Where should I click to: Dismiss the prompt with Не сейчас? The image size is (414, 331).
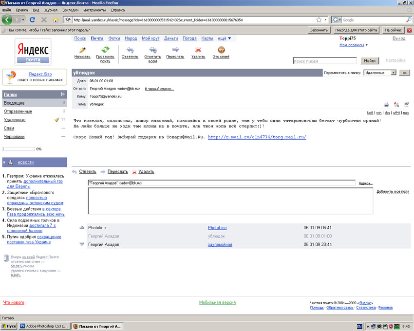pyautogui.click(x=393, y=30)
